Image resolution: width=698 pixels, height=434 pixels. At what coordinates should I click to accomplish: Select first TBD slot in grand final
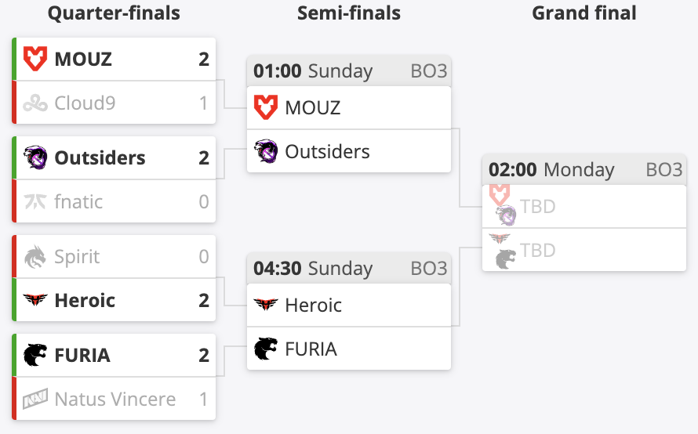pos(584,206)
